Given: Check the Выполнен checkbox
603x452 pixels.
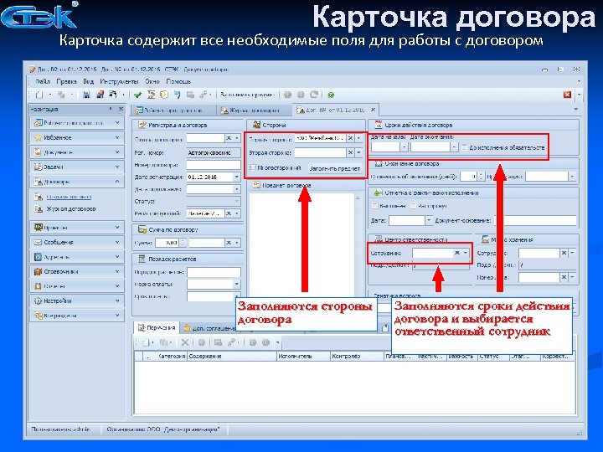Looking at the screenshot, I should tap(374, 206).
